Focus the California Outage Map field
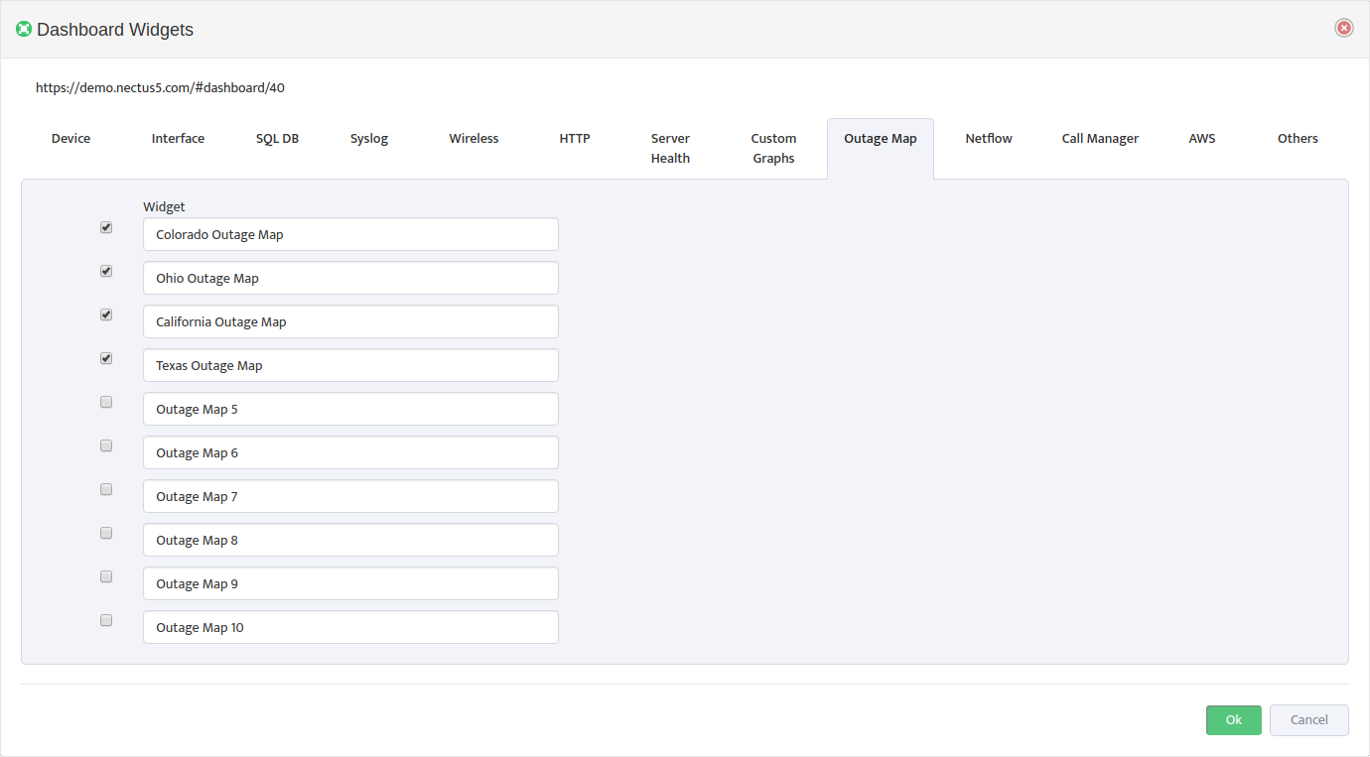This screenshot has width=1370, height=757. click(350, 321)
